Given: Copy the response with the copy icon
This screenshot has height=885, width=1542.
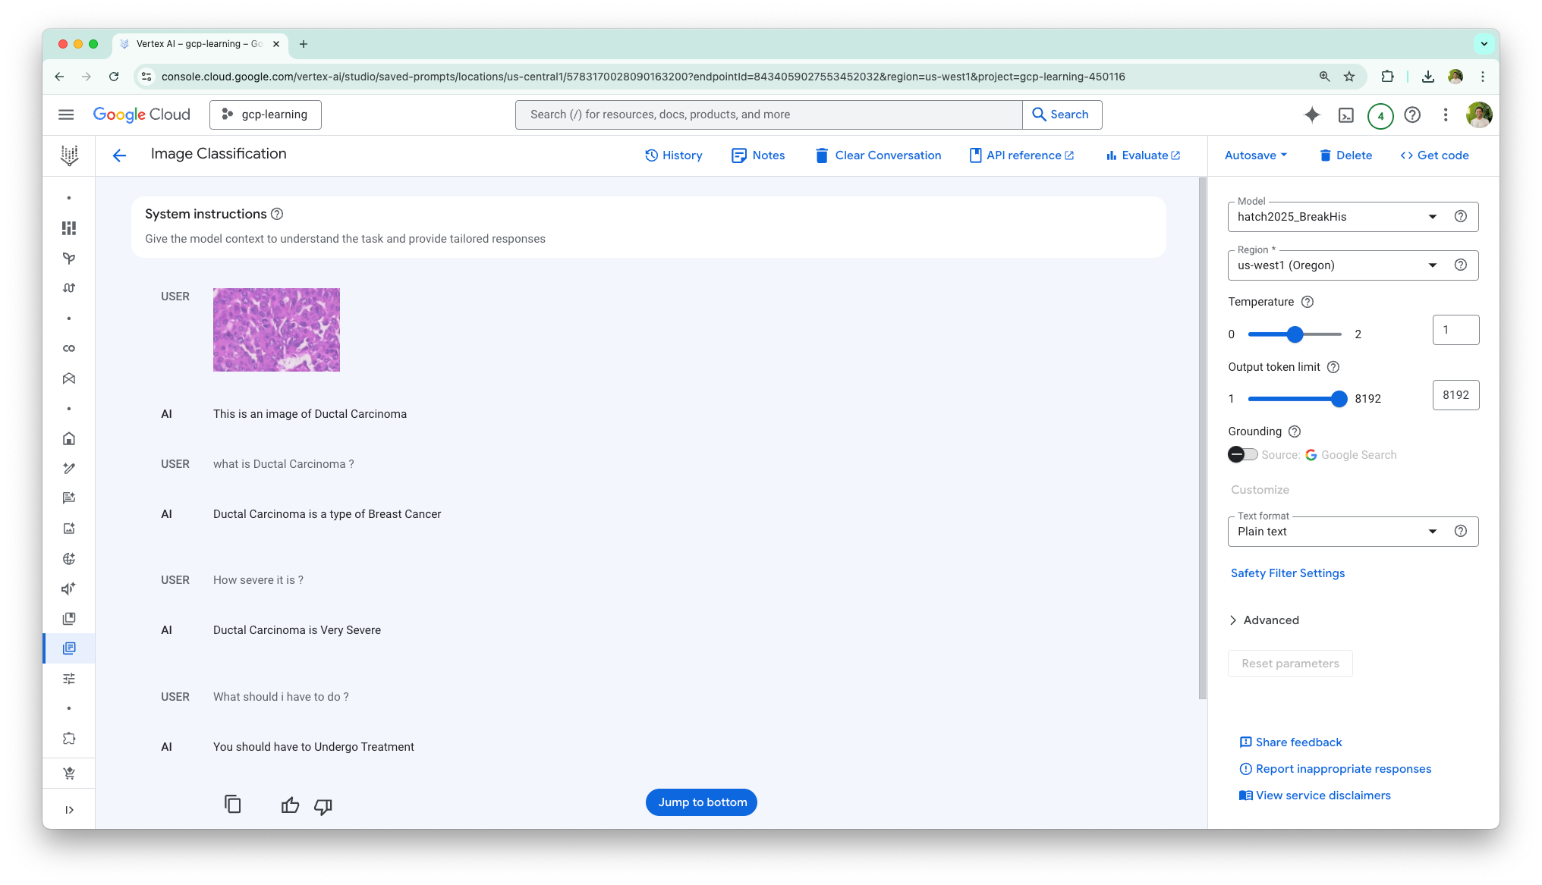Looking at the screenshot, I should pos(233,804).
